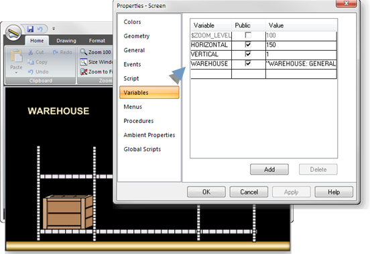Switch to the Drawing ribbon tab
Viewport: 370px width, 254px height.
pos(66,41)
